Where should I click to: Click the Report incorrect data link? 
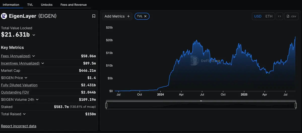[19, 126]
